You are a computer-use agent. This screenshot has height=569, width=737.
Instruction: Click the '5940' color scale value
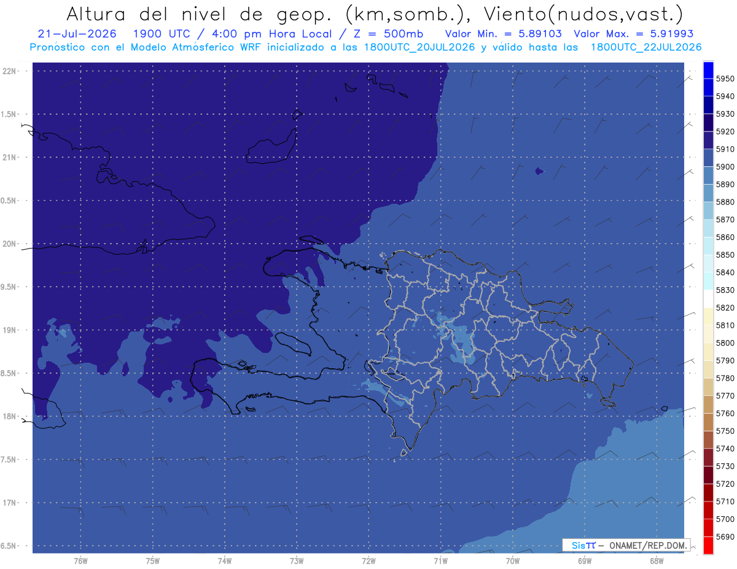(725, 96)
